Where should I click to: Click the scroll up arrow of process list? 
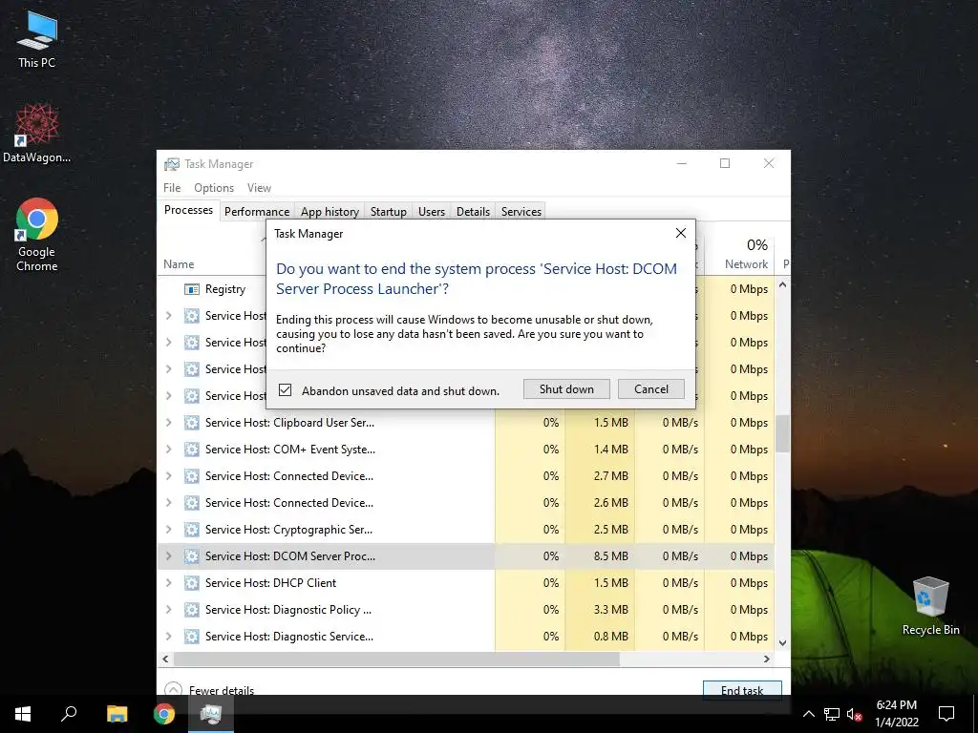782,284
